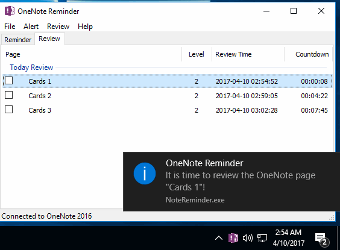Click the taskbar clock showing 2:54 AM
The height and width of the screenshot is (250, 340).
(x=288, y=238)
